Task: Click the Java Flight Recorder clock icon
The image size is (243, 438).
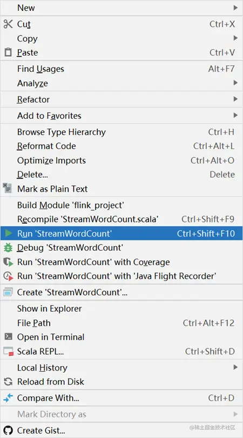Action: tap(8, 277)
